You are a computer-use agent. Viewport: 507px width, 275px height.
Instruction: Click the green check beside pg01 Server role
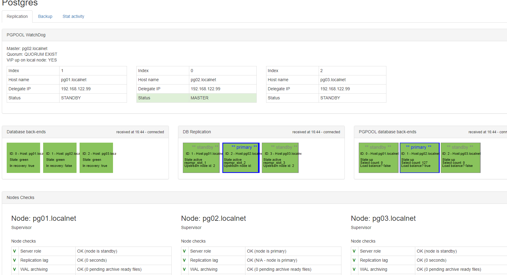tap(14, 251)
